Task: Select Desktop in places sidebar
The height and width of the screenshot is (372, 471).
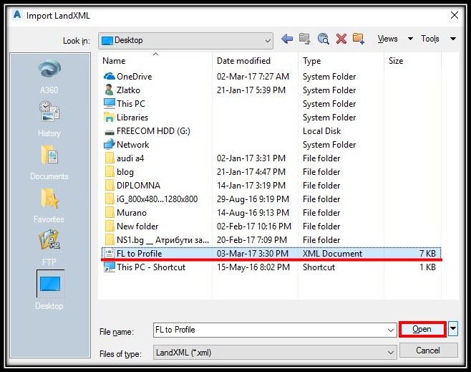Action: pyautogui.click(x=49, y=290)
